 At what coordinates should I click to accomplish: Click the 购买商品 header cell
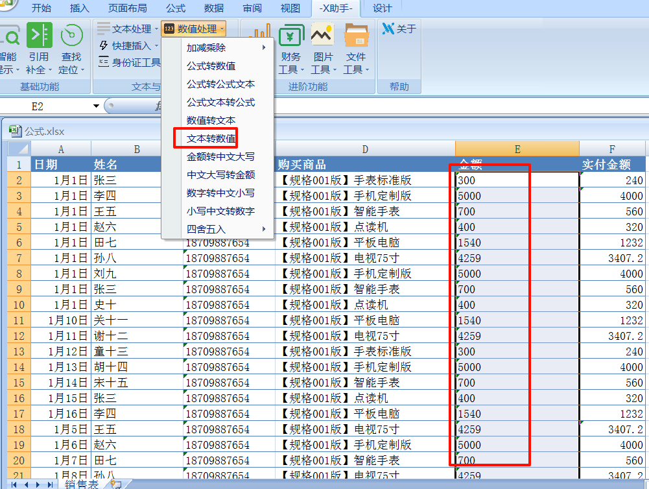coord(365,164)
